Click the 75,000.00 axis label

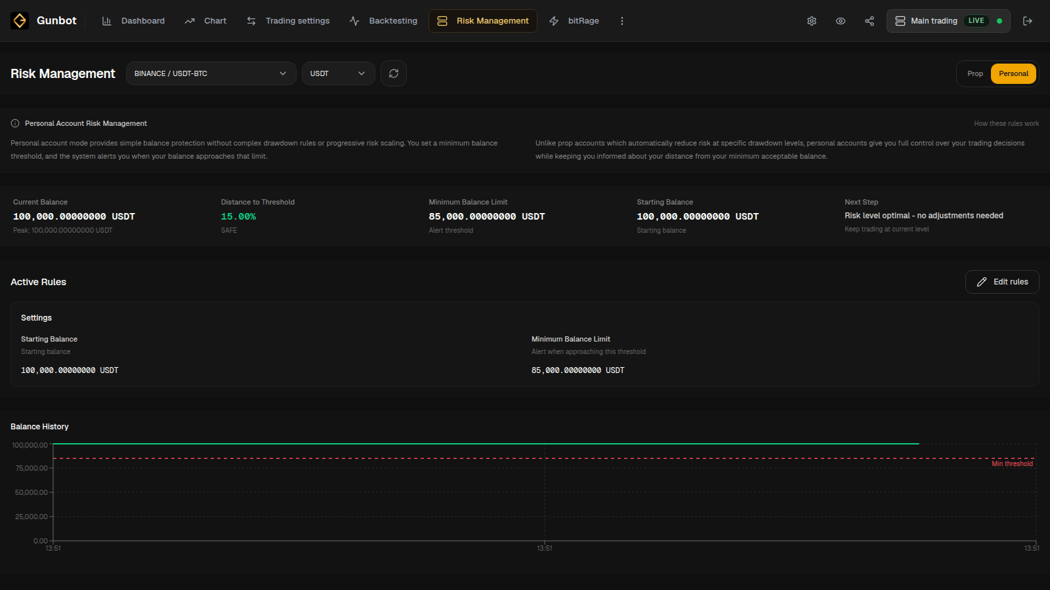(31, 468)
